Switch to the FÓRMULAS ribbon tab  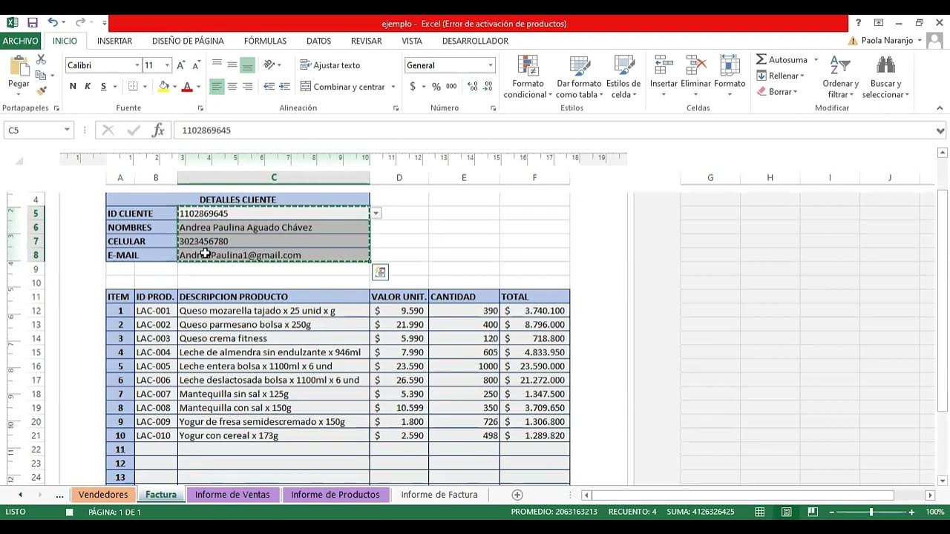(x=265, y=41)
